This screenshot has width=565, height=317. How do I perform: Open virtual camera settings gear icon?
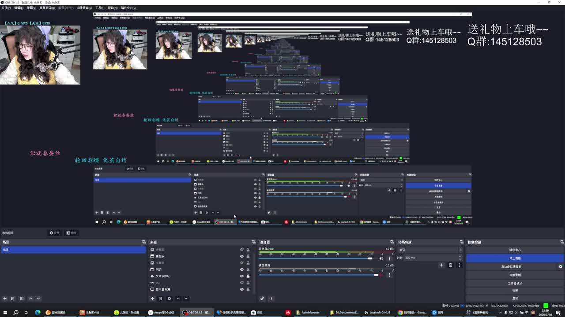(x=561, y=267)
